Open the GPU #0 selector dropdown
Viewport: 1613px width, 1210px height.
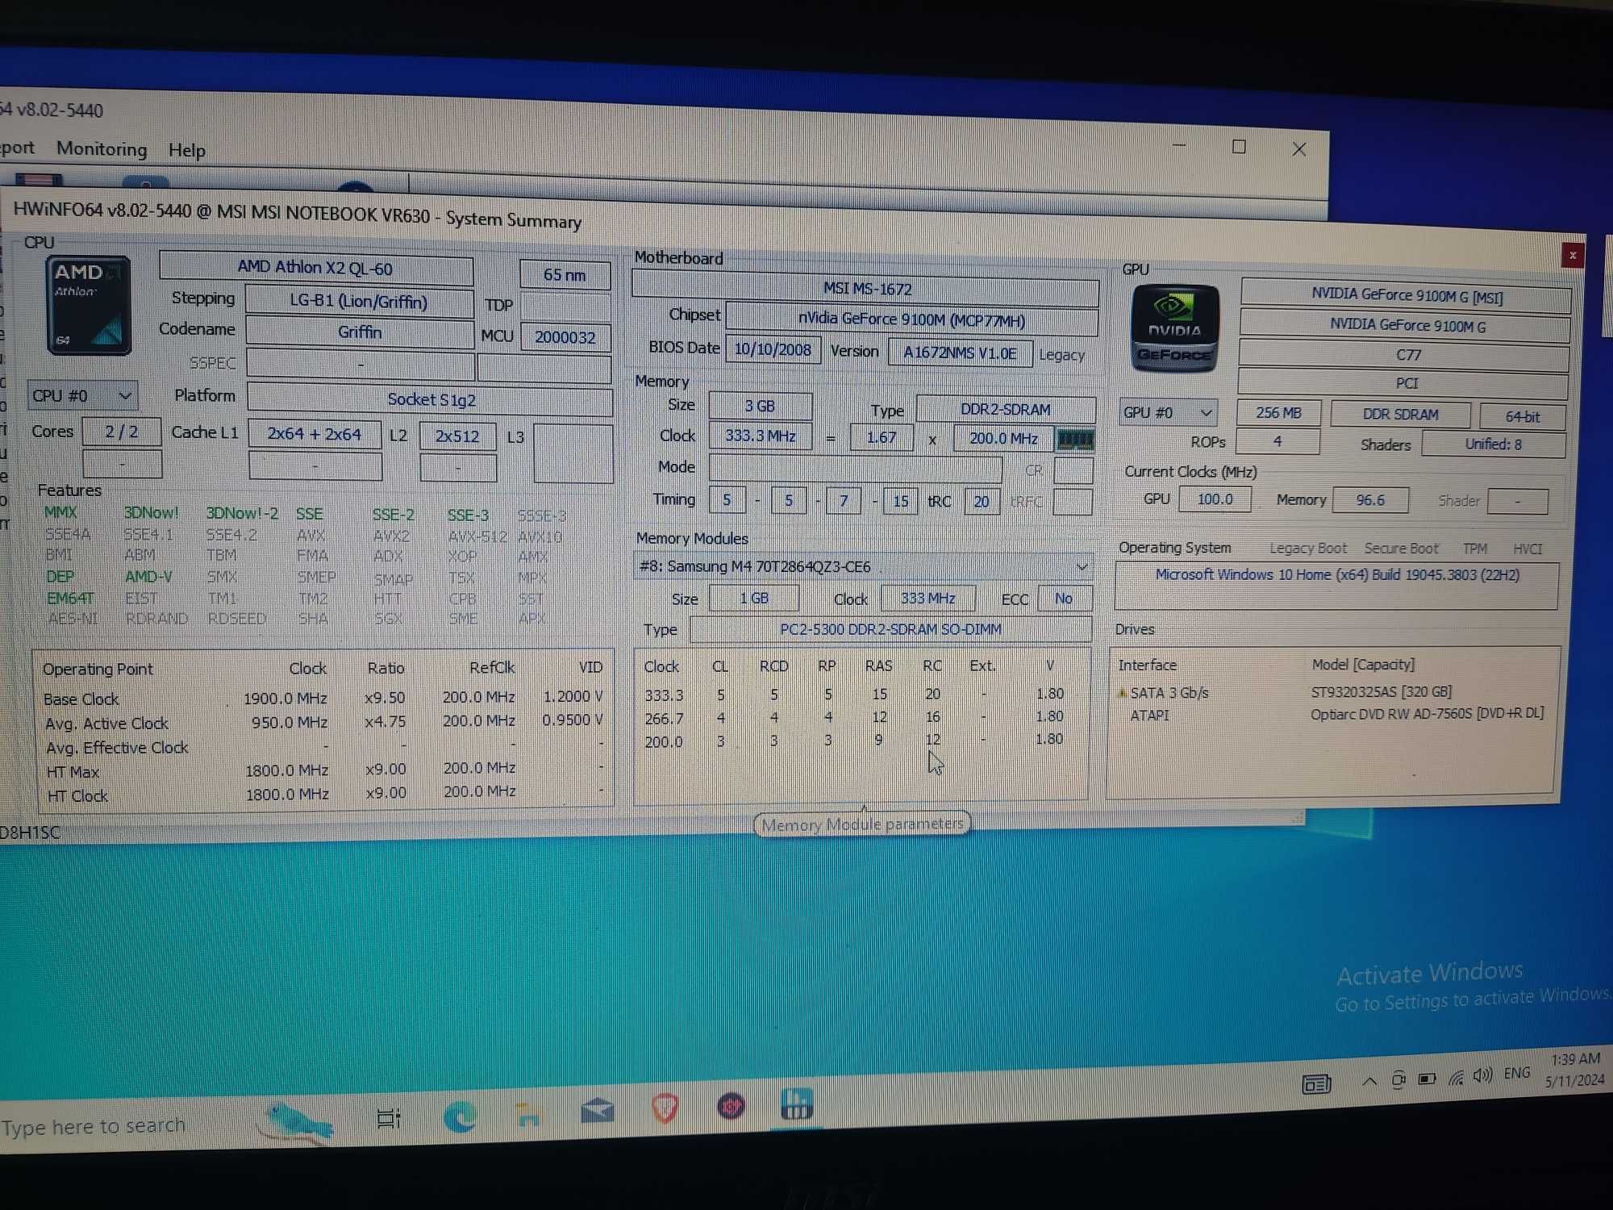coord(1167,413)
